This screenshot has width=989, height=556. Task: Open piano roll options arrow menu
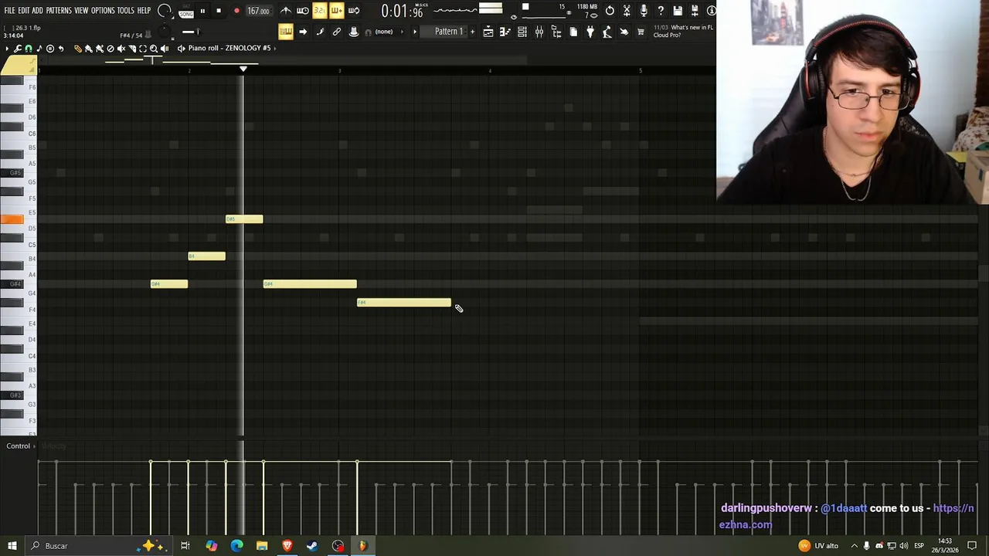(7, 49)
